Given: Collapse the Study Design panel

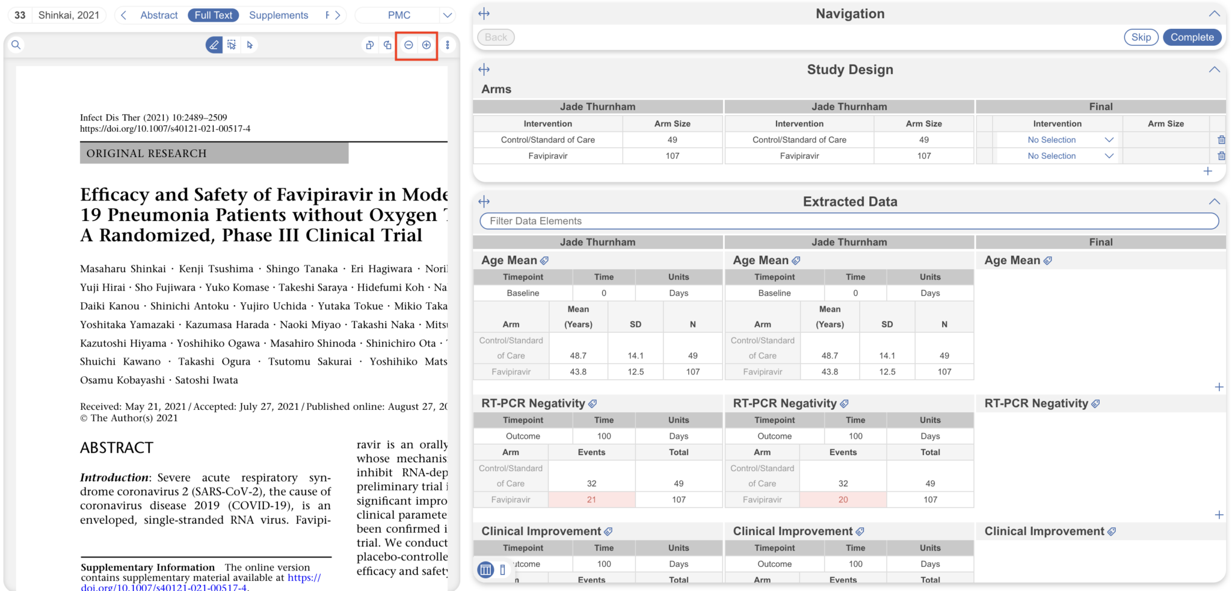Looking at the screenshot, I should (x=1214, y=69).
